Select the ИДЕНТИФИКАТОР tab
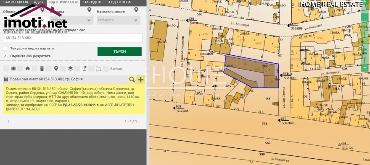 (63, 3)
